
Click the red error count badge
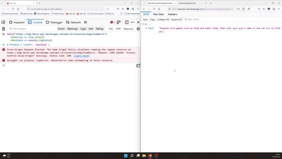click(x=112, y=22)
